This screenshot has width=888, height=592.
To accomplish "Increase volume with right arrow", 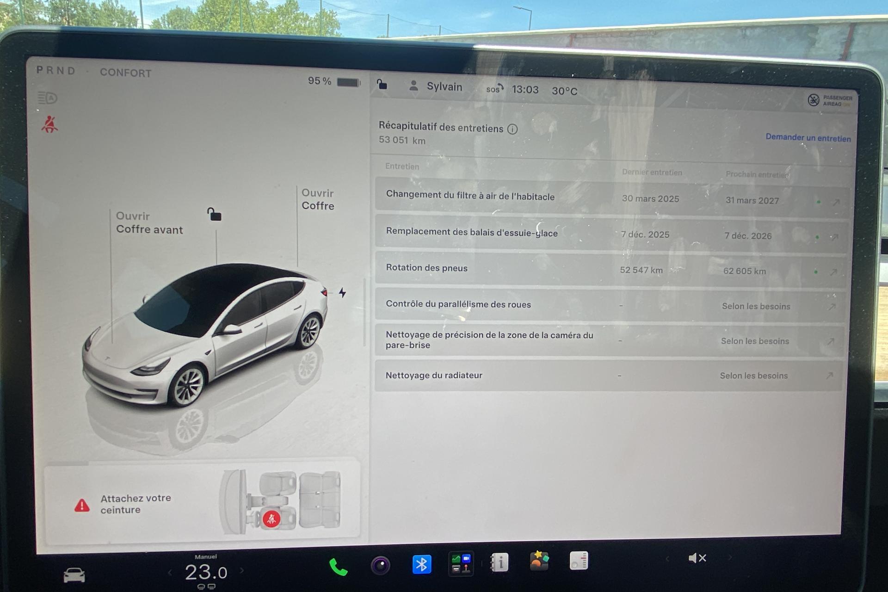I will point(730,557).
